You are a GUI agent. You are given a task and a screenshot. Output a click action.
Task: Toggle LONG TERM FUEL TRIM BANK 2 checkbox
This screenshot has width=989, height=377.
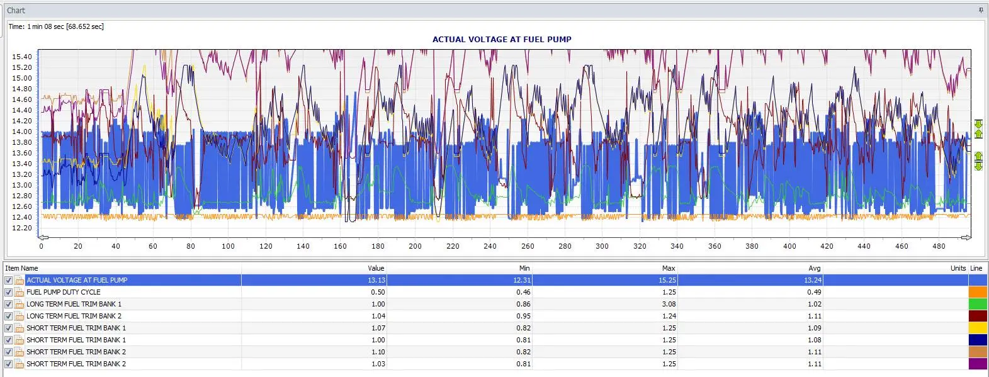click(x=8, y=317)
